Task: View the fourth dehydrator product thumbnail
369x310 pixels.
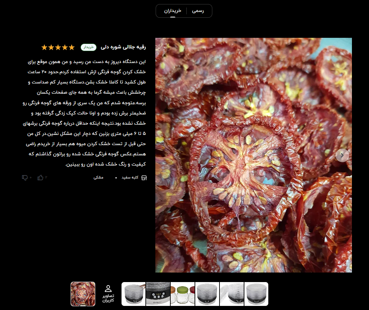Action: click(x=207, y=294)
